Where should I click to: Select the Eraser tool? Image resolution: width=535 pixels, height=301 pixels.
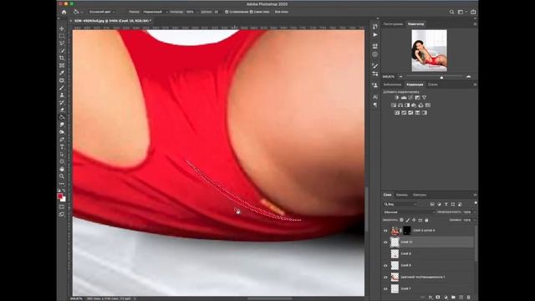[62, 110]
